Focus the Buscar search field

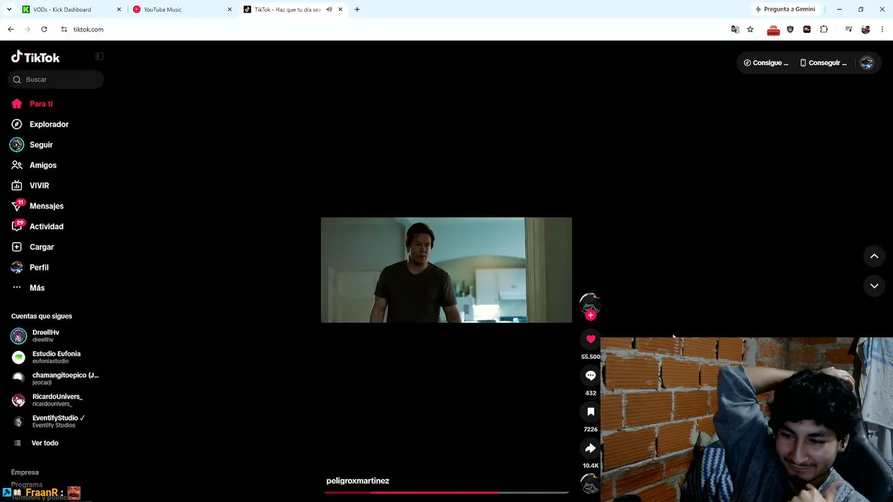(56, 79)
